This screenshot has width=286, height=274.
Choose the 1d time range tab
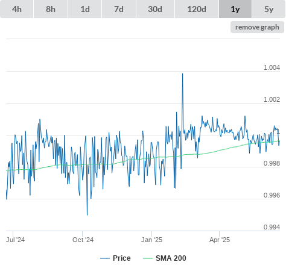[85, 9]
